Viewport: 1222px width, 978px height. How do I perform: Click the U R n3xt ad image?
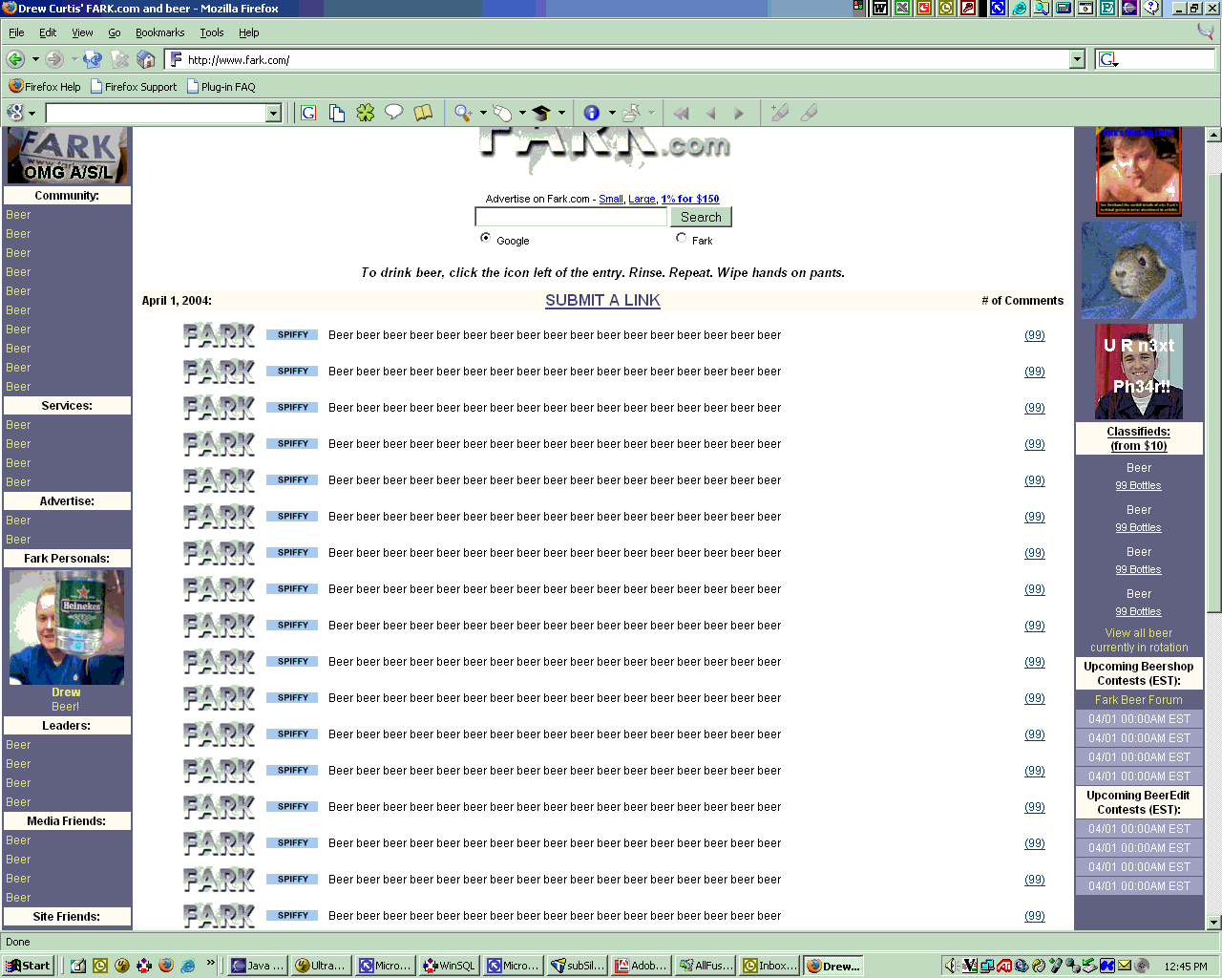click(x=1139, y=372)
